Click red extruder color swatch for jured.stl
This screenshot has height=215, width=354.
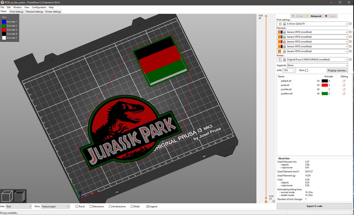pyautogui.click(x=325, y=85)
